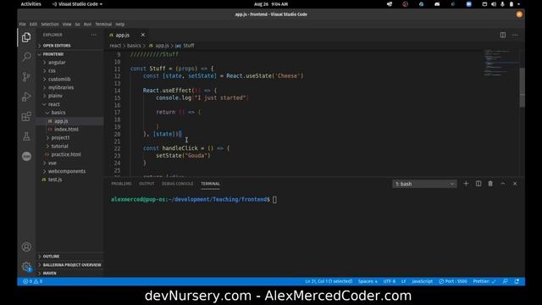Click the code minimap preview

(x=501, y=63)
